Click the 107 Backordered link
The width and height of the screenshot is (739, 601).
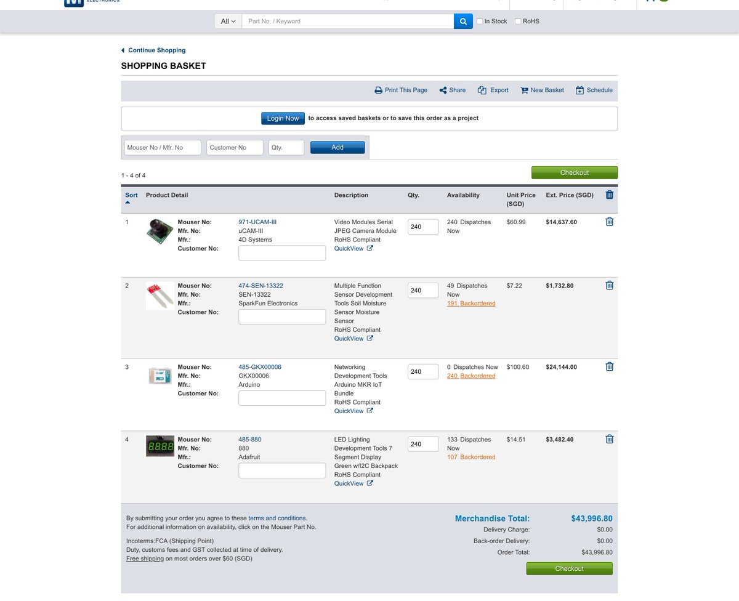pyautogui.click(x=471, y=458)
